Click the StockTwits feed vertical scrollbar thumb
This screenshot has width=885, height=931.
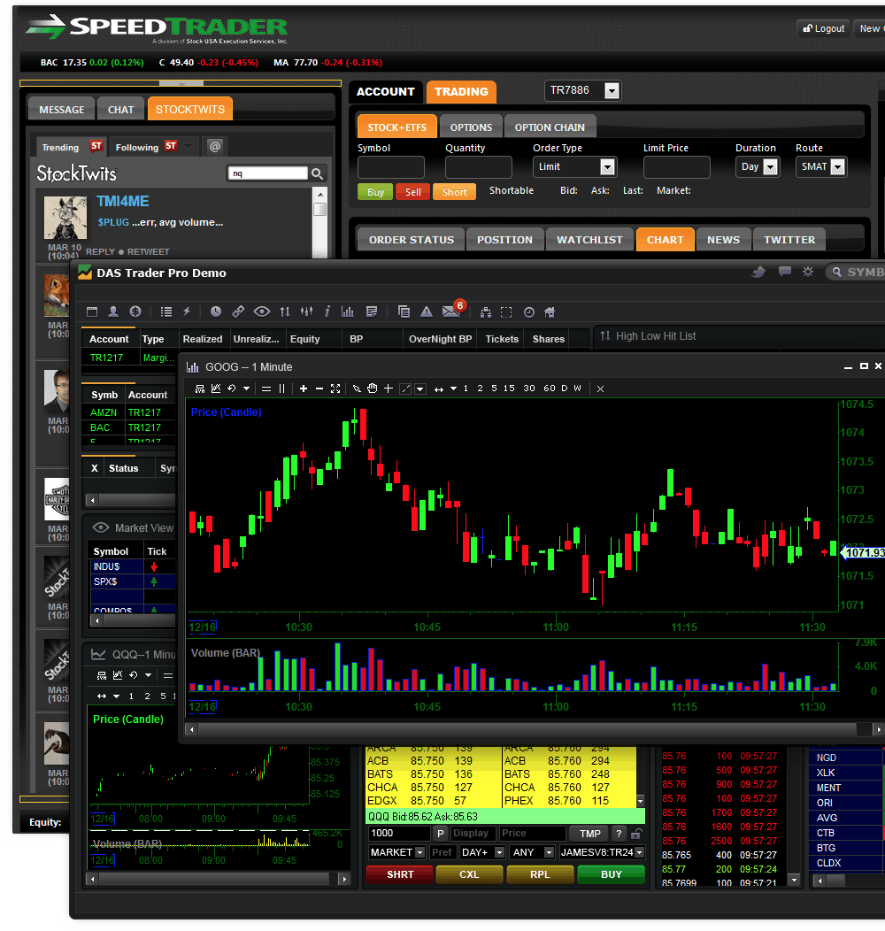320,209
